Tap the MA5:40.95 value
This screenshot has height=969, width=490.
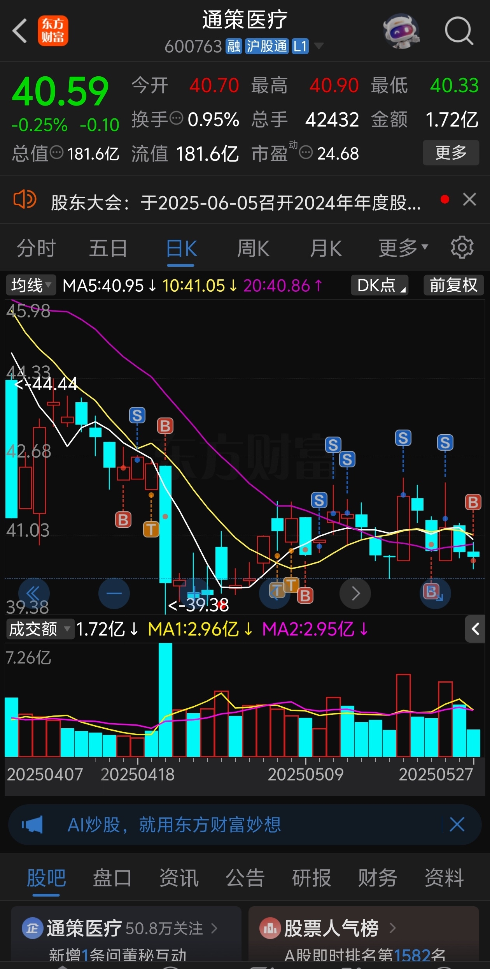click(103, 285)
